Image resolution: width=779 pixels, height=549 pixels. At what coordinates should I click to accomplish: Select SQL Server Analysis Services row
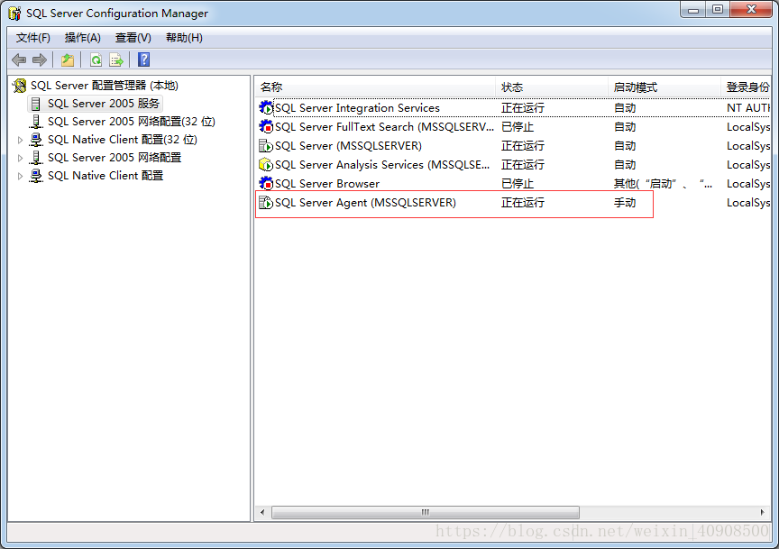[x=513, y=164]
